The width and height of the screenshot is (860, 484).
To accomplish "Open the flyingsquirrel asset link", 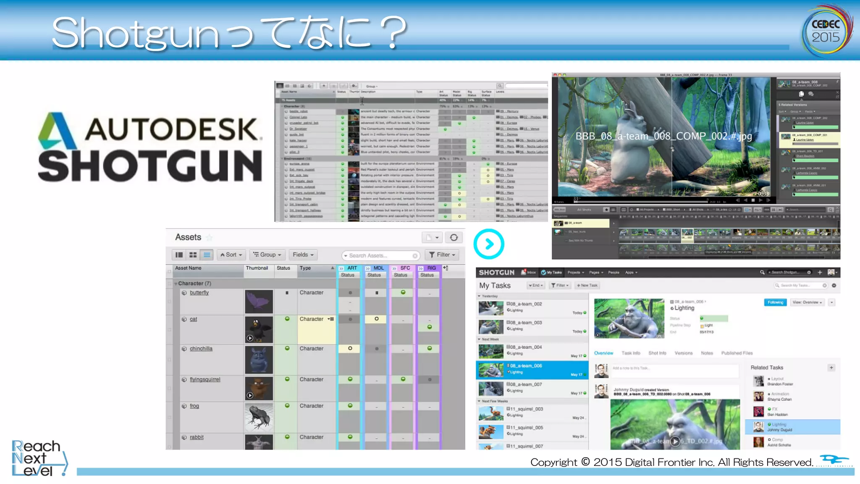I will [x=205, y=379].
